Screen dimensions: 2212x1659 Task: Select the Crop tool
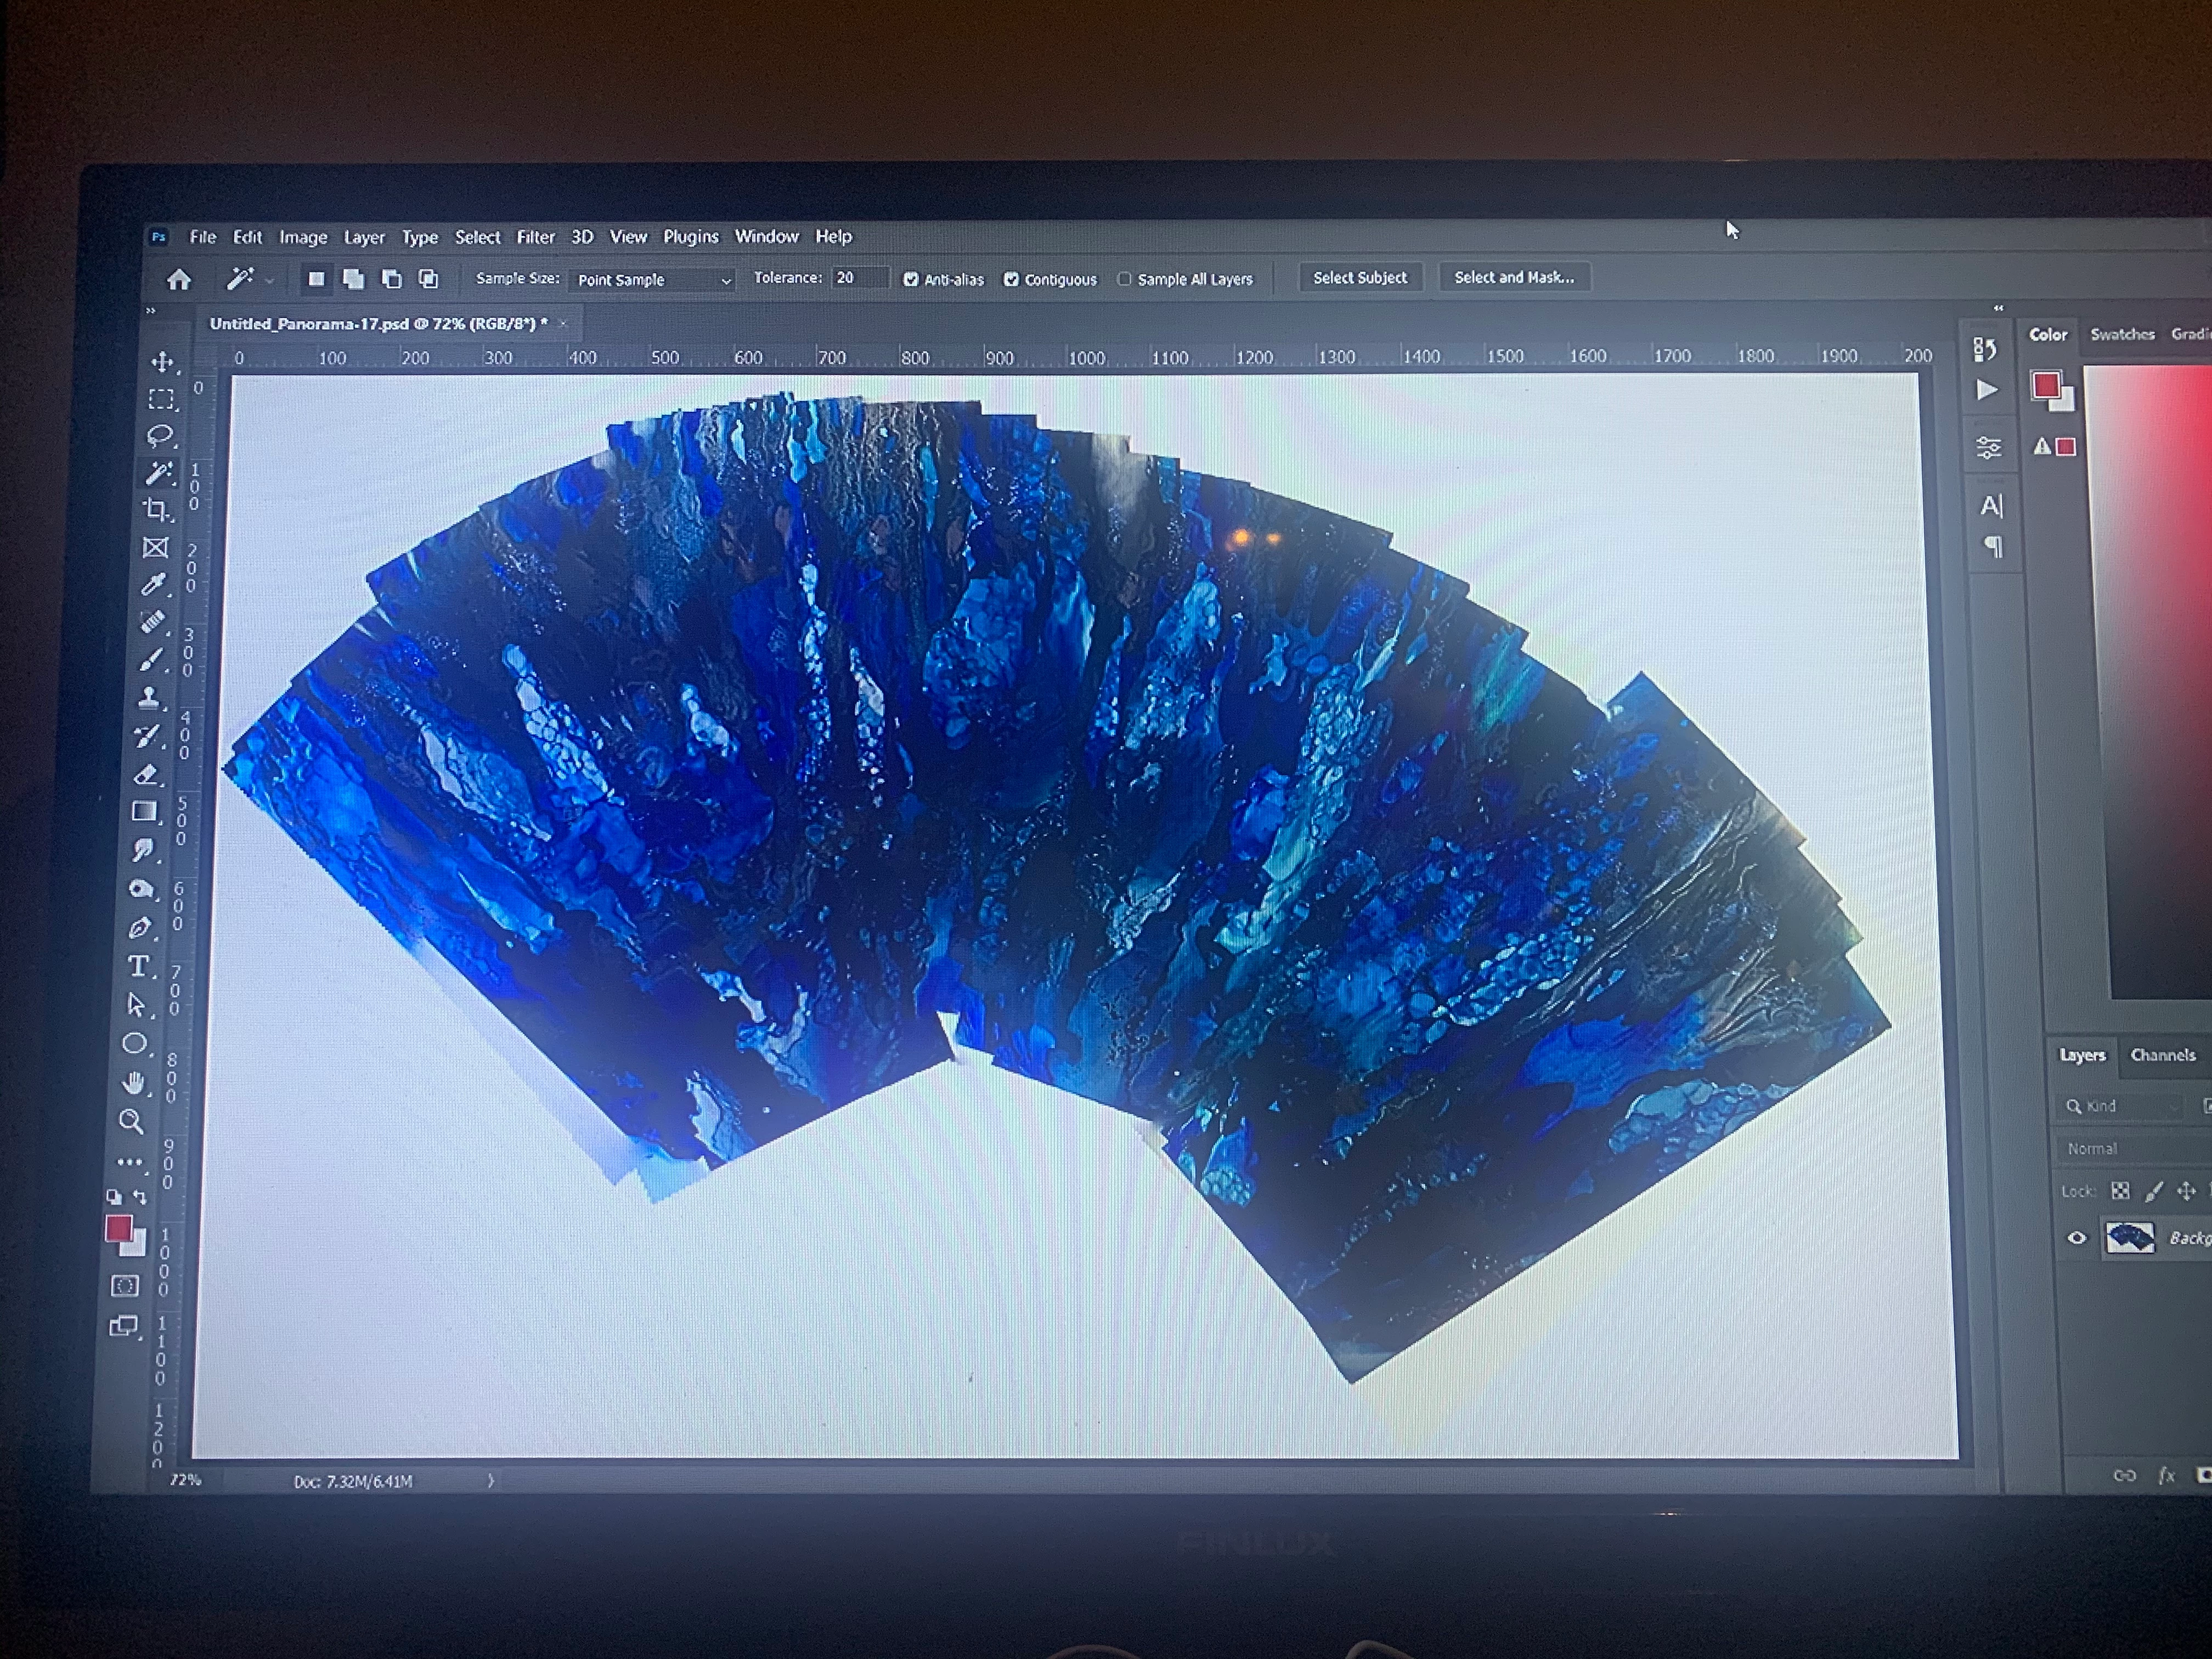156,510
